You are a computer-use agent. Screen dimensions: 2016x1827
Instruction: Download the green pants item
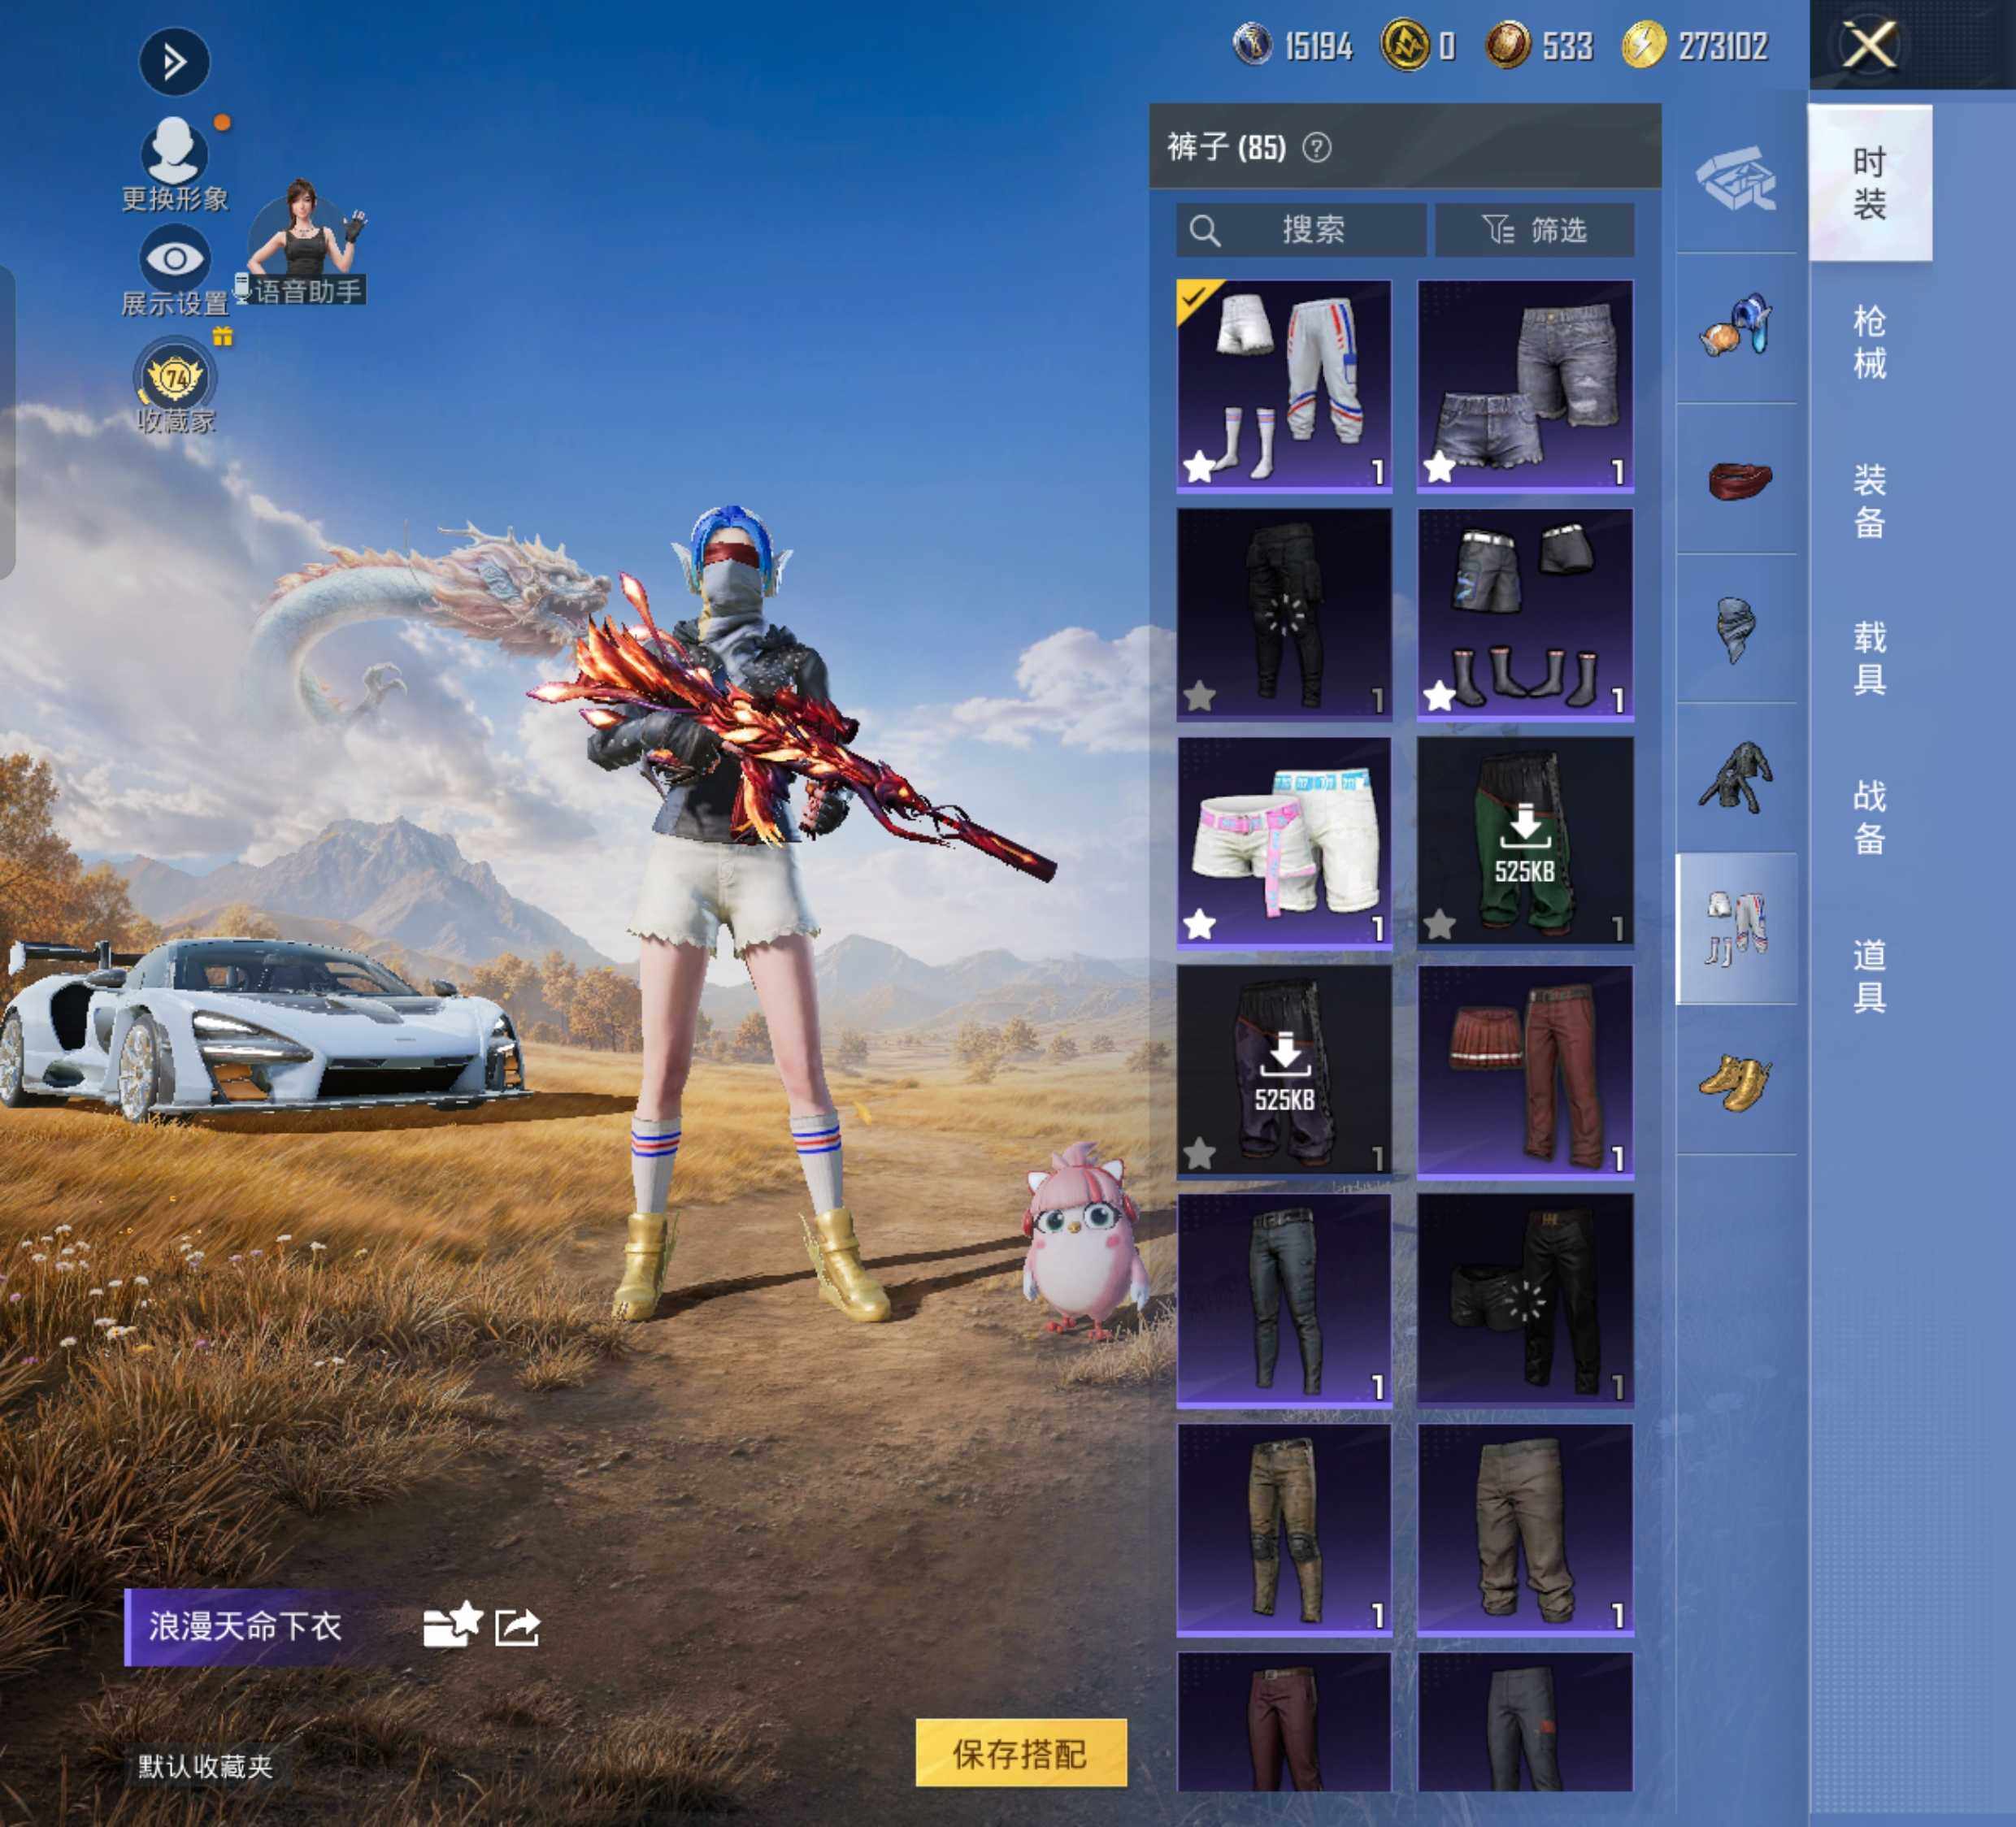point(1525,841)
